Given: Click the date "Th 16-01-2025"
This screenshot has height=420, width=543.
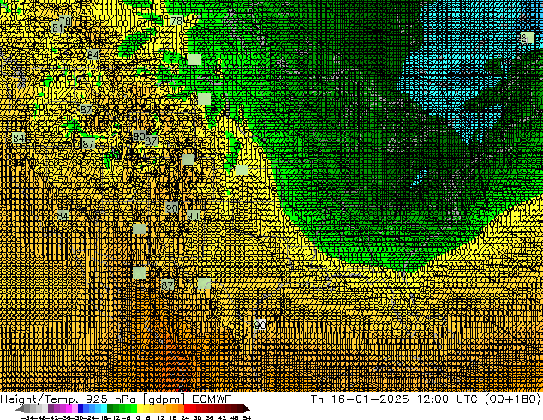Looking at the screenshot, I should click(x=360, y=399).
